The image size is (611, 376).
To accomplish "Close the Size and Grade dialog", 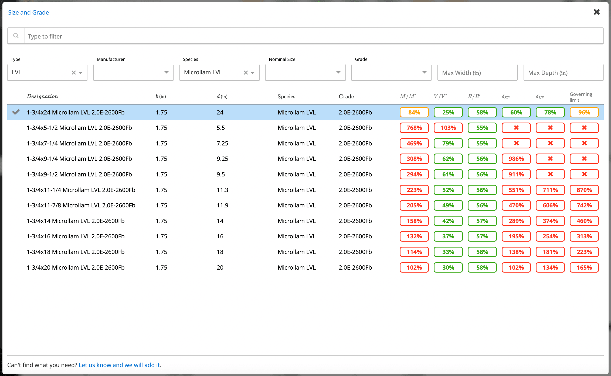I will (596, 12).
